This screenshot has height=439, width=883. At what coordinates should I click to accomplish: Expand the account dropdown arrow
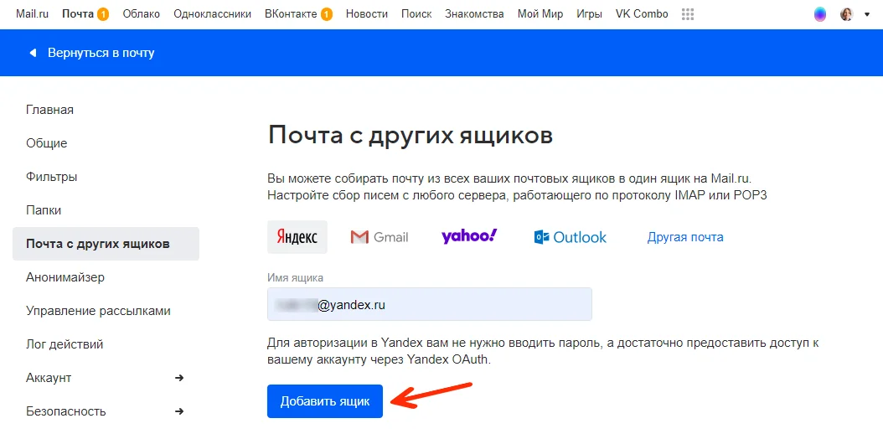tap(867, 14)
